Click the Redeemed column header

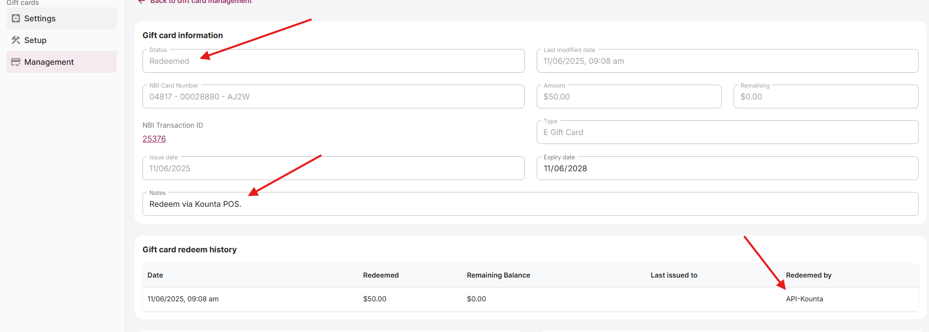[x=380, y=275]
